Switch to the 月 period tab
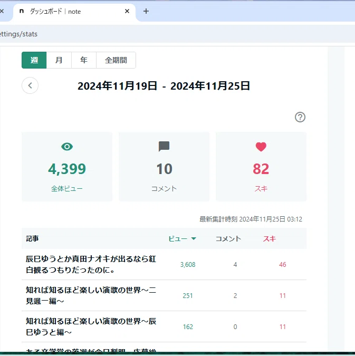Viewport: 355px width, 356px height. tap(59, 60)
